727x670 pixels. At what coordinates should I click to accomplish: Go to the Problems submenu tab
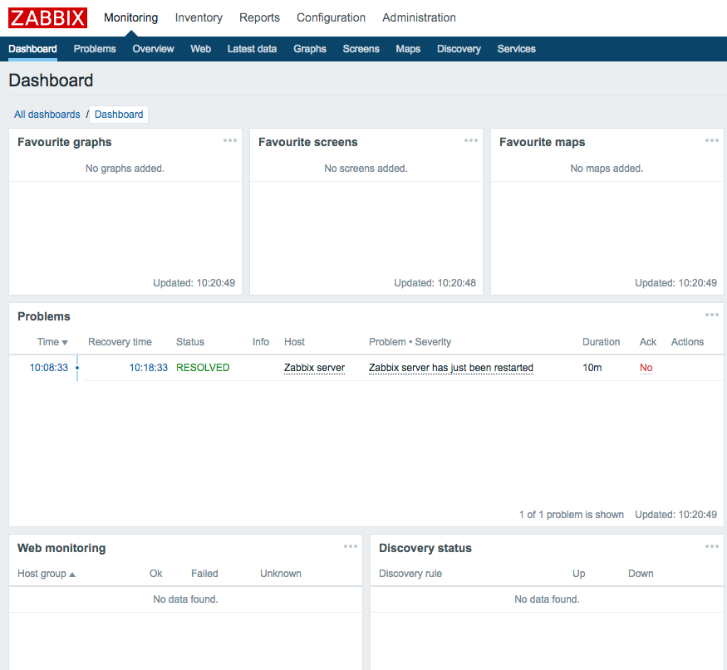click(95, 49)
